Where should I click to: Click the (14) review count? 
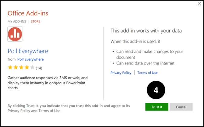point(39,68)
